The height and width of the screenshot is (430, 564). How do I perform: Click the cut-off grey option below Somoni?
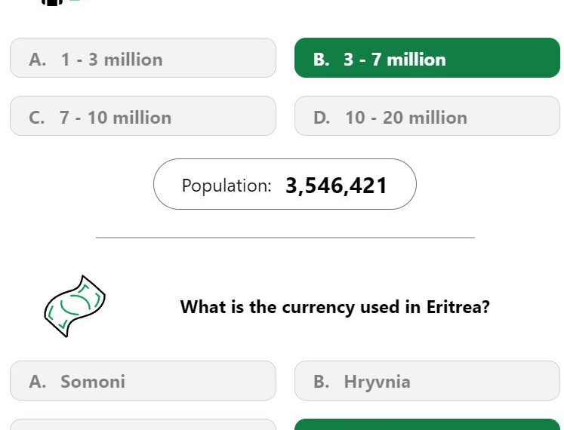pyautogui.click(x=143, y=425)
